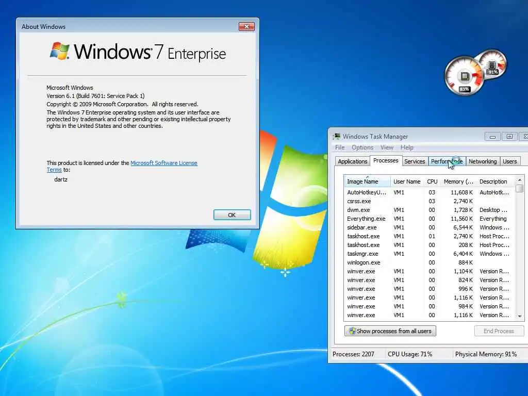Select the dwm.exe process row
This screenshot has height=396, width=528.
coord(430,210)
